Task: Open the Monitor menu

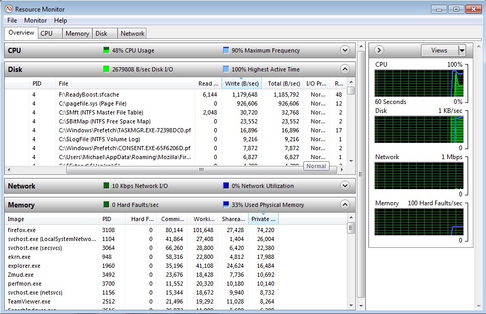Action: pos(35,20)
